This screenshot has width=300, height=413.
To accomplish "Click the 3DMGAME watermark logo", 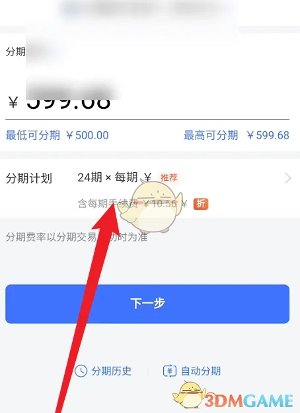I will coord(249,401).
